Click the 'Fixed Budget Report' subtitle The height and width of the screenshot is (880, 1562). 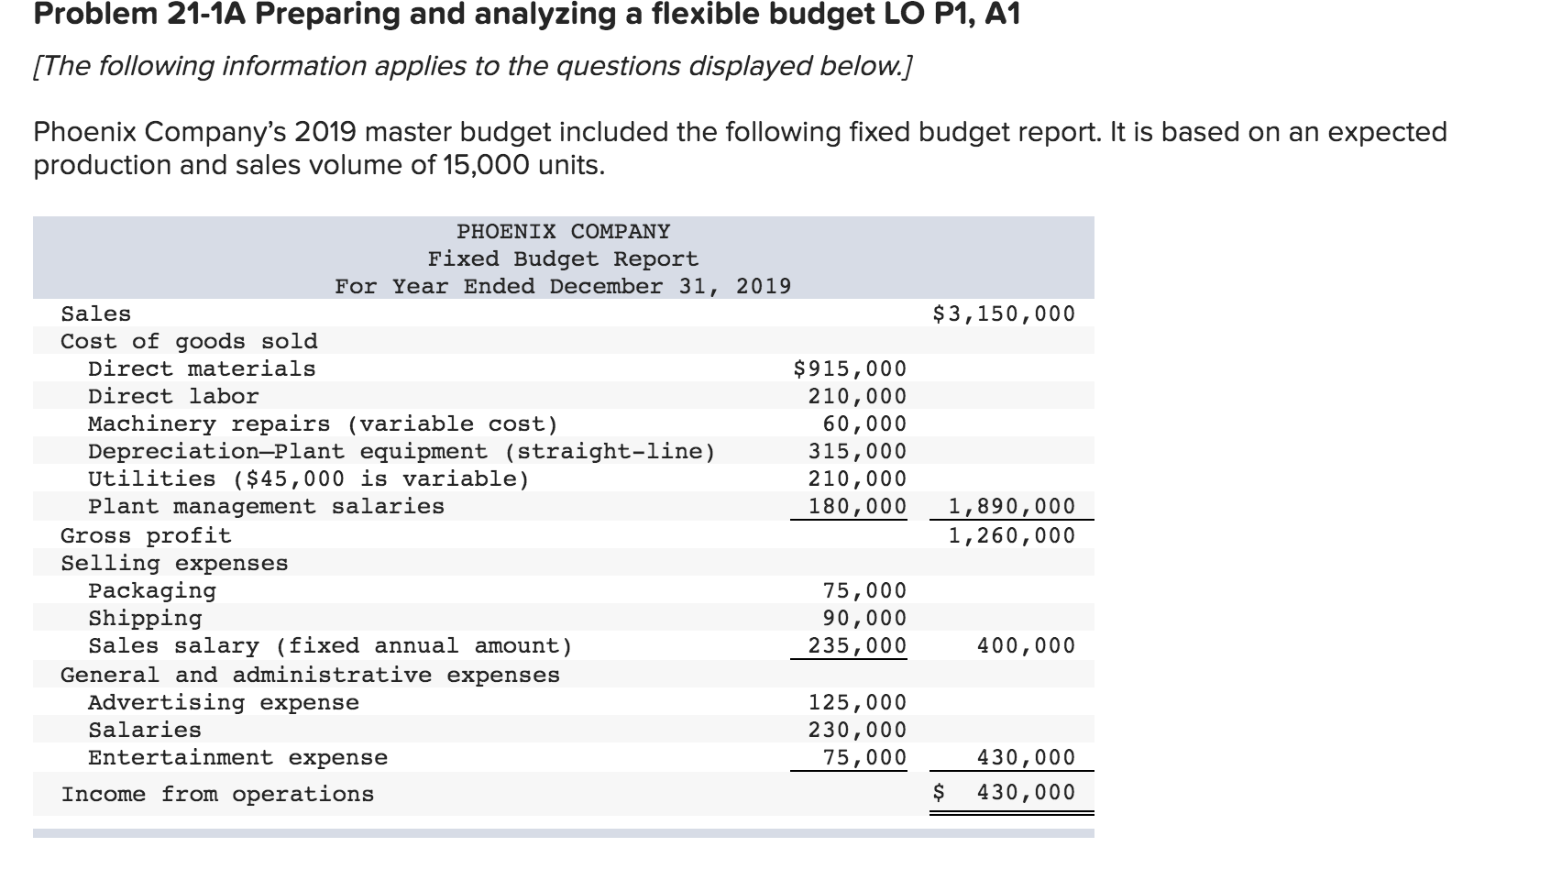click(564, 259)
